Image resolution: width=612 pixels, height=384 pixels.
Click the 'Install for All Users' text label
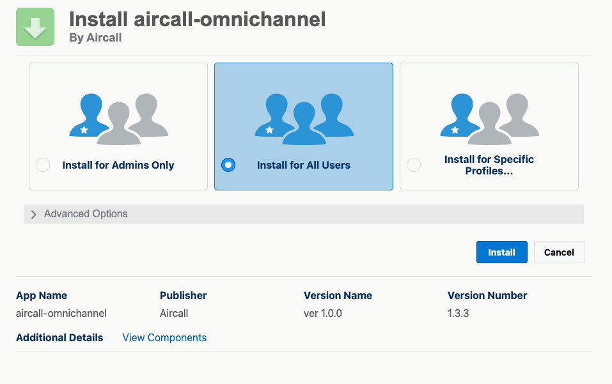coord(304,165)
